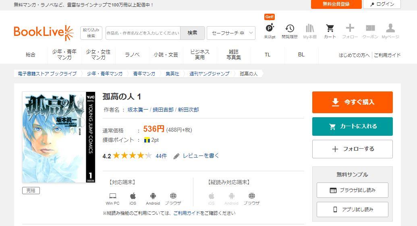Open ブラウザ試し読み free sample
The width and height of the screenshot is (417, 226).
tap(352, 190)
